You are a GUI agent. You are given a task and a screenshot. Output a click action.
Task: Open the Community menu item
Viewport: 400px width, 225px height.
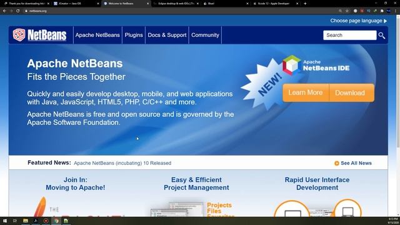(205, 35)
